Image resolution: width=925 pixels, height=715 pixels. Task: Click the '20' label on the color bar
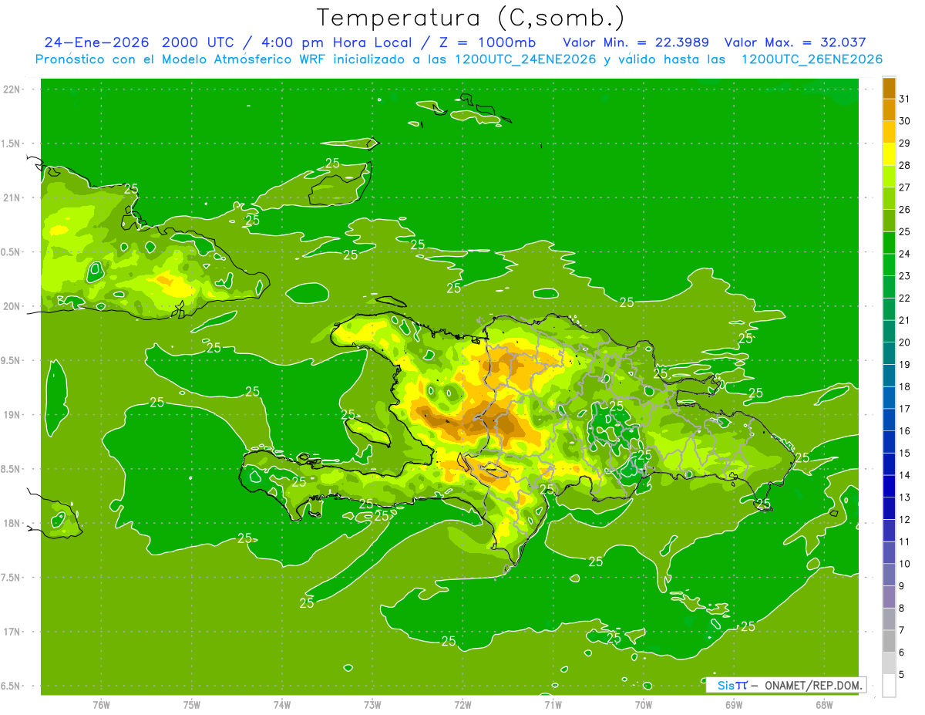click(905, 342)
